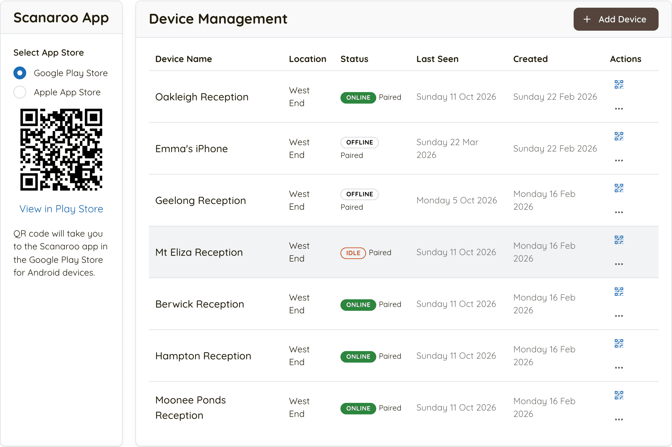
Task: Click Last Seen 'Sunday 22 Mar 2026'
Action: coord(447,148)
